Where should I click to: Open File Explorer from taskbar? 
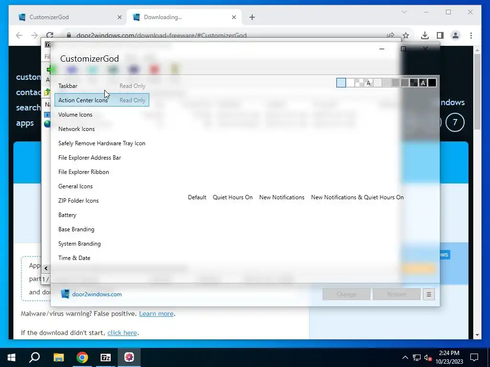click(58, 357)
